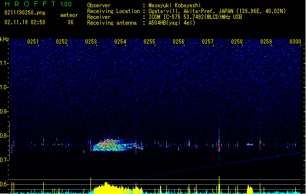
Task: Click the 0251 time marker
Action: click(x=33, y=41)
